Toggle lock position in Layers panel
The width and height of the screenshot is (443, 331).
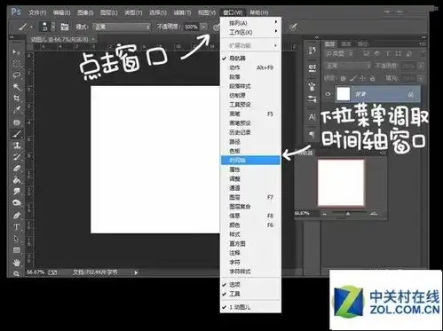(363, 78)
